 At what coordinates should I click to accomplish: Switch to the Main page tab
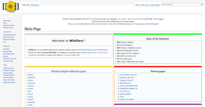tap(26, 5)
